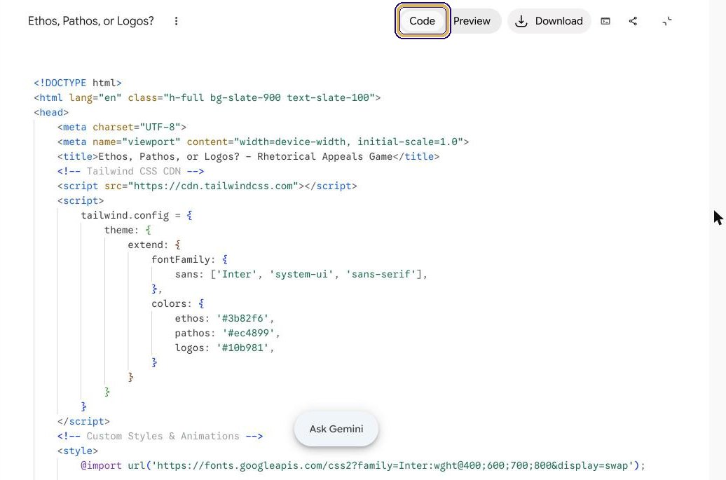Click the html lang="en" code line
This screenshot has height=480, width=726.
[x=207, y=97]
